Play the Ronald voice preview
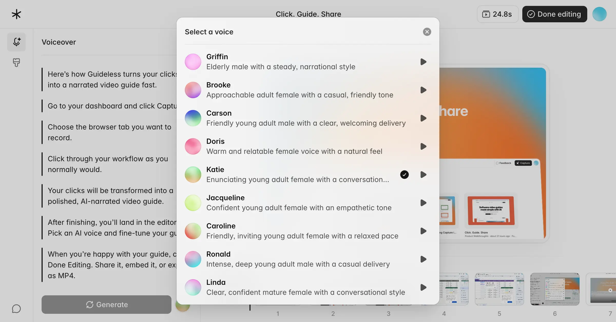 423,259
